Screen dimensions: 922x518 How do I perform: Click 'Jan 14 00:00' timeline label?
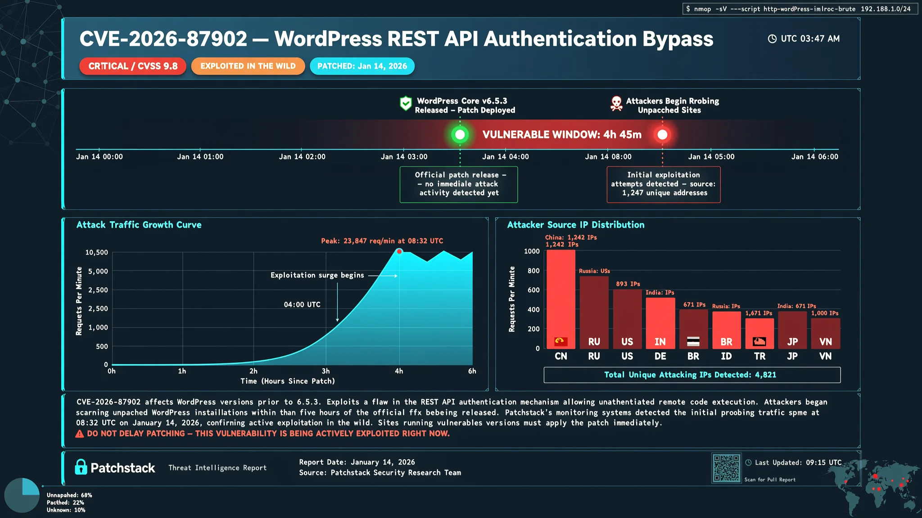pyautogui.click(x=99, y=157)
